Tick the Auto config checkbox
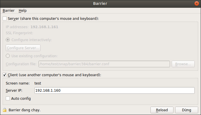The width and height of the screenshot is (201, 115). [x=8, y=98]
